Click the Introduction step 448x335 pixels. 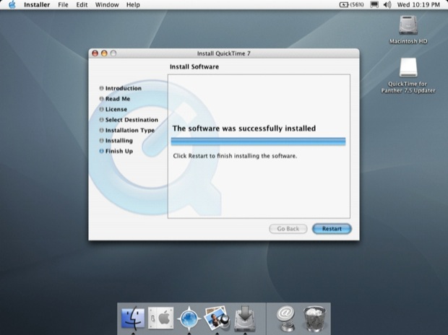tap(121, 88)
